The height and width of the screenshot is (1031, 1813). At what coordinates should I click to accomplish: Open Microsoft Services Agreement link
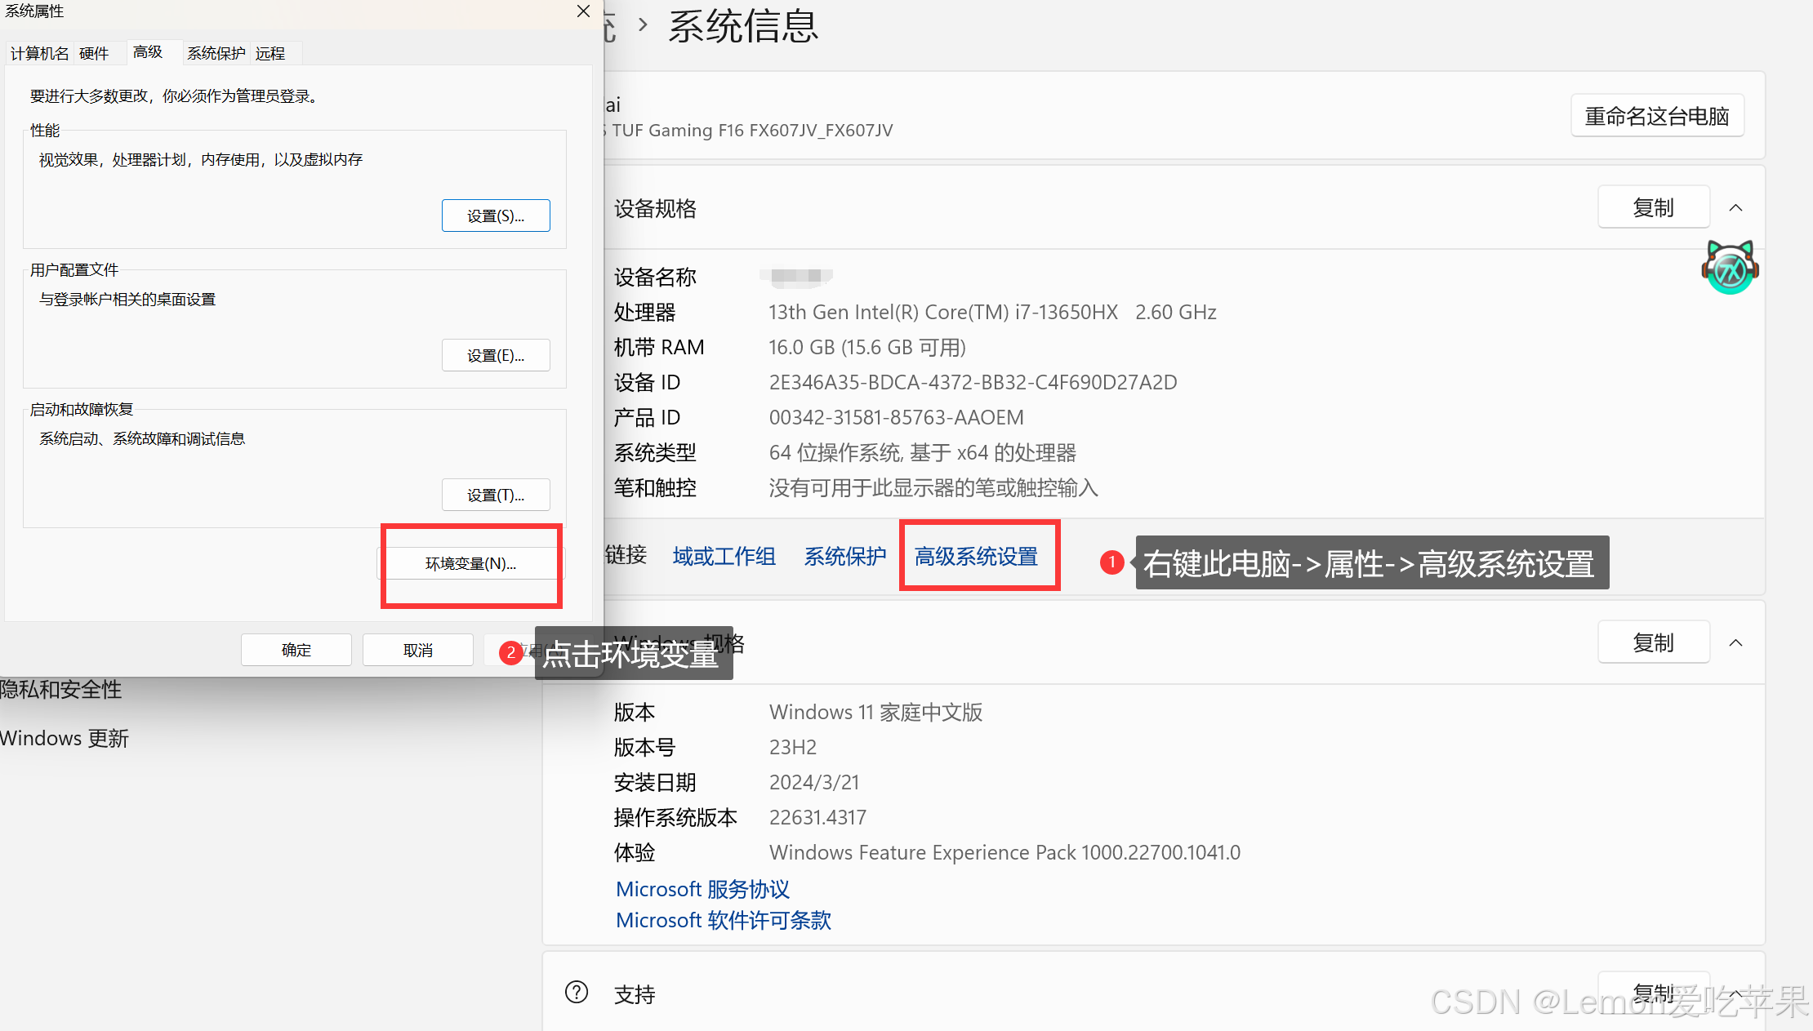coord(702,889)
